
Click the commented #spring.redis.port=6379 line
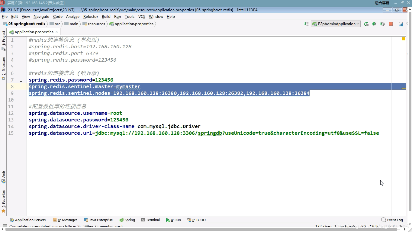(63, 53)
